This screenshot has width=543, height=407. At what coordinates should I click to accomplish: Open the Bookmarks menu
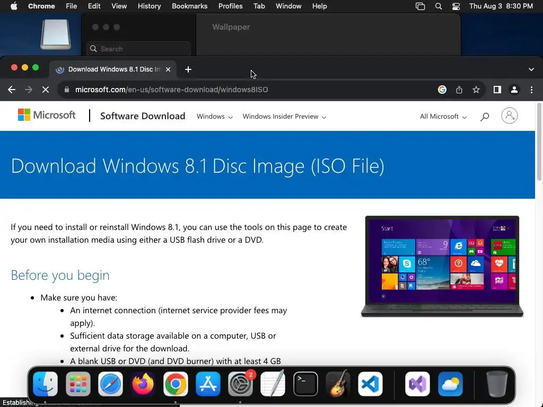click(189, 6)
